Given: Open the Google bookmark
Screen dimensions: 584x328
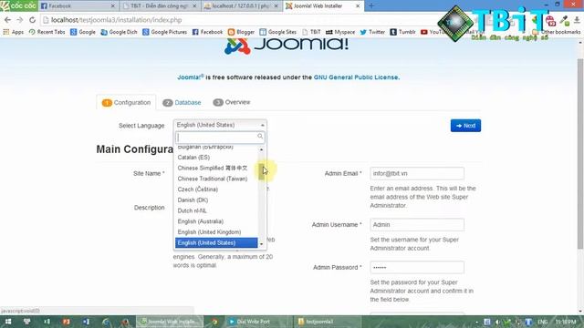Looking at the screenshot, I should [83, 32].
